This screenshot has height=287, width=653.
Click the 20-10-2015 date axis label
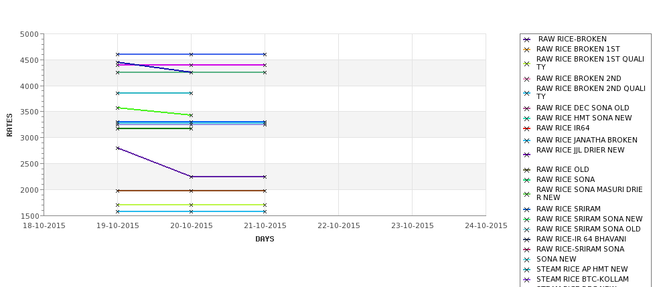coord(191,226)
